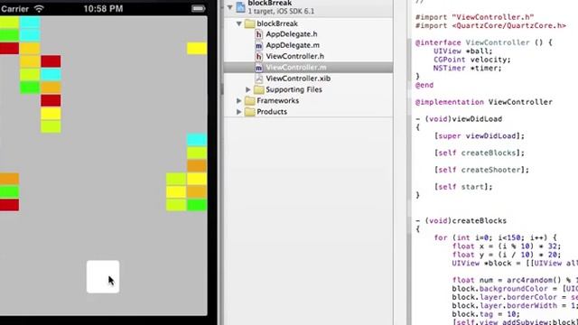
Task: Click the ViewController.h header file icon
Action: (259, 56)
